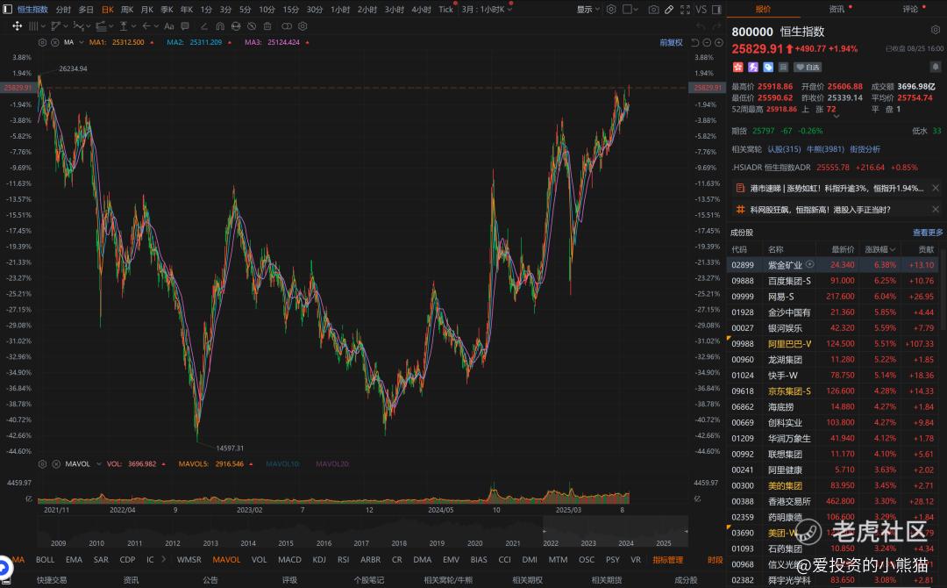Delete drawings with the trash icon
Viewport: 947px width, 588px height.
267,26
